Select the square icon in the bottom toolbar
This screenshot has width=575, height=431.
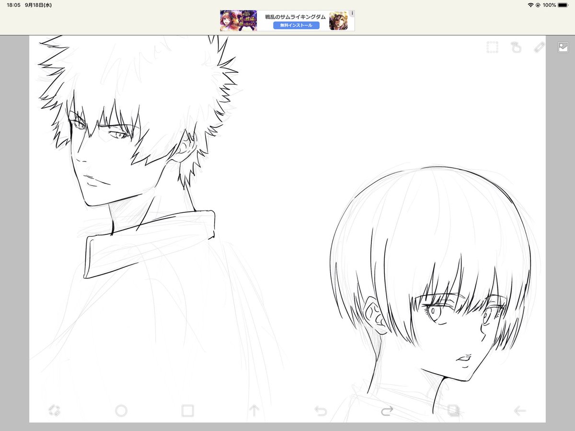187,410
